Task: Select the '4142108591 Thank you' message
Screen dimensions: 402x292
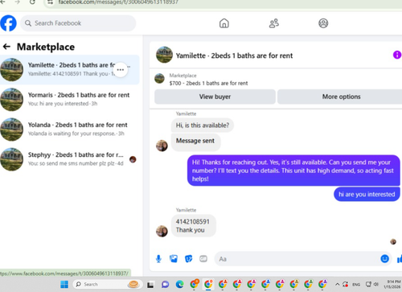Action: 193,226
